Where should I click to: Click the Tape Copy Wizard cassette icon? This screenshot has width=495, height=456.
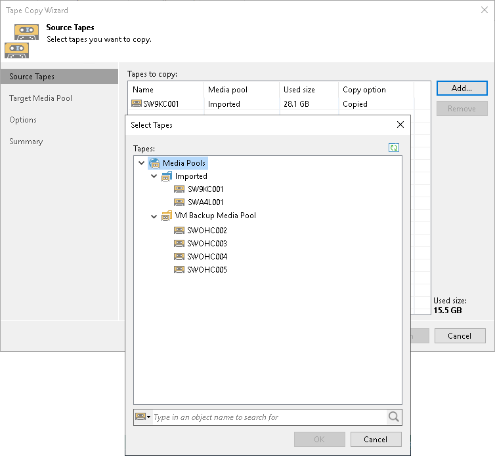pos(22,41)
